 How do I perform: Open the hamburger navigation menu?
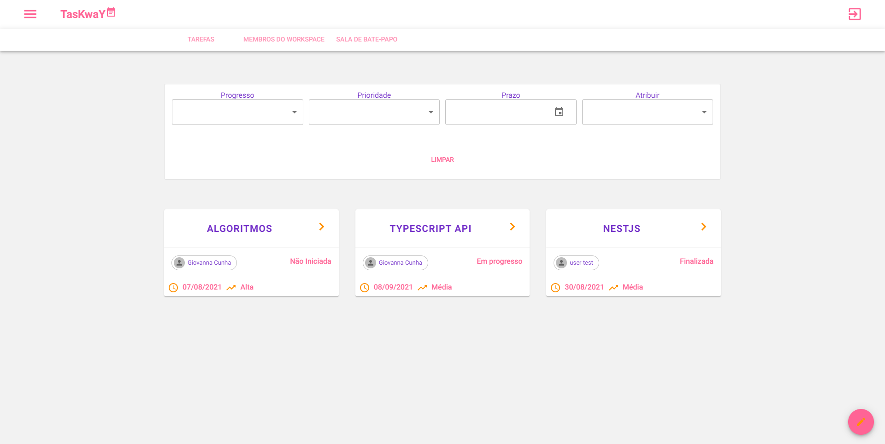(30, 14)
